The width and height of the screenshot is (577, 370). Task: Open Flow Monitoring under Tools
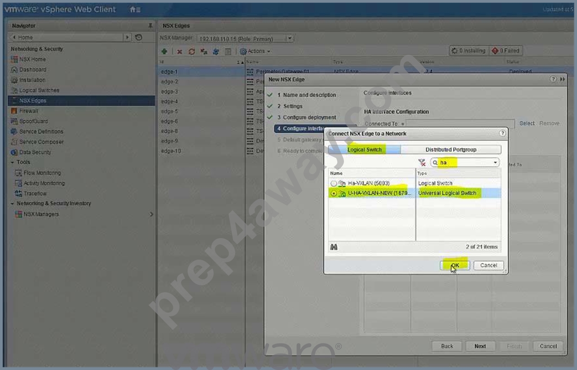pyautogui.click(x=42, y=173)
